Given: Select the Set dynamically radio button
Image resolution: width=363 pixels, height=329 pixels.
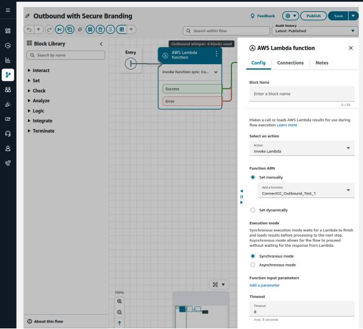Looking at the screenshot, I should (253, 210).
